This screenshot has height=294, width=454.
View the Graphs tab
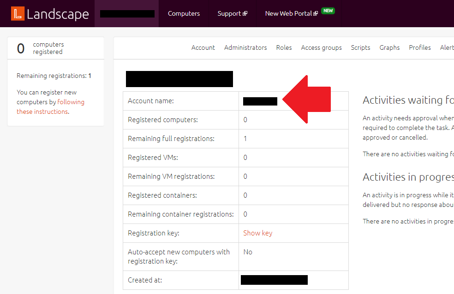click(389, 47)
